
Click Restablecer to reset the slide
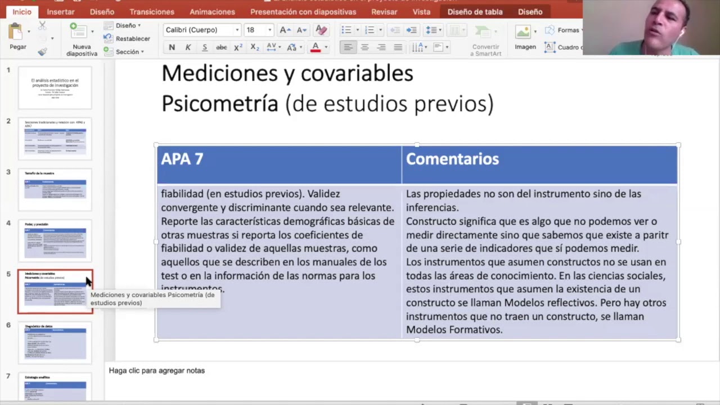tap(127, 39)
